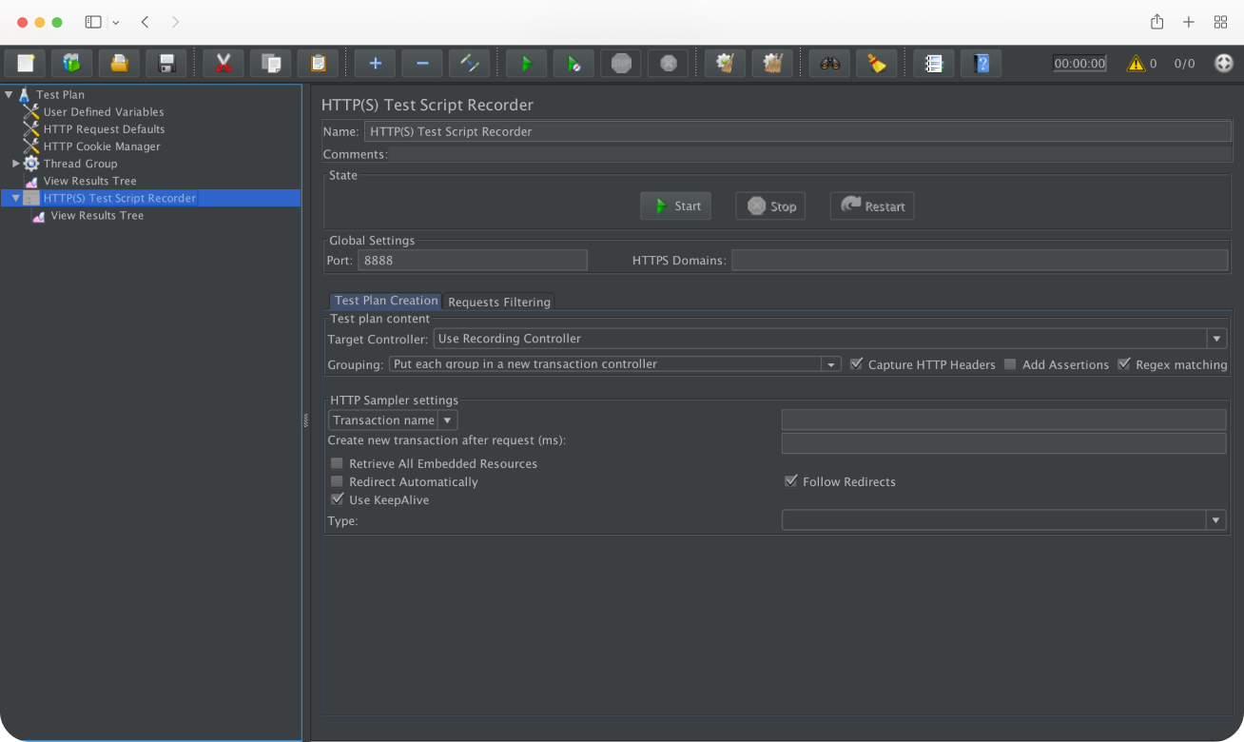Click the Save test plan toolbar icon

(166, 64)
